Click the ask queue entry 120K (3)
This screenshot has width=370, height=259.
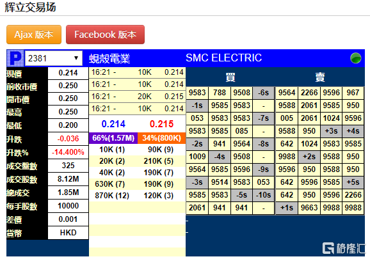(x=159, y=196)
